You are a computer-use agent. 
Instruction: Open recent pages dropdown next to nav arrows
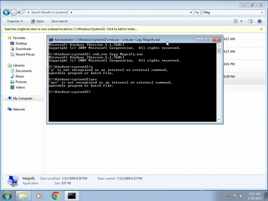click(19, 13)
